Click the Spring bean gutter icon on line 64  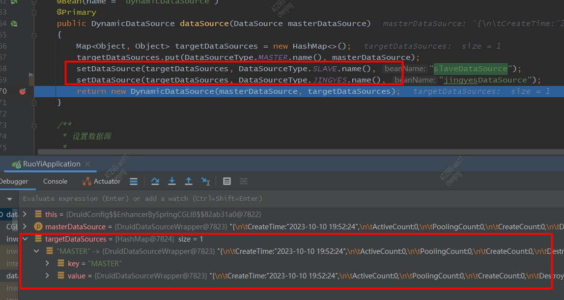[14, 24]
